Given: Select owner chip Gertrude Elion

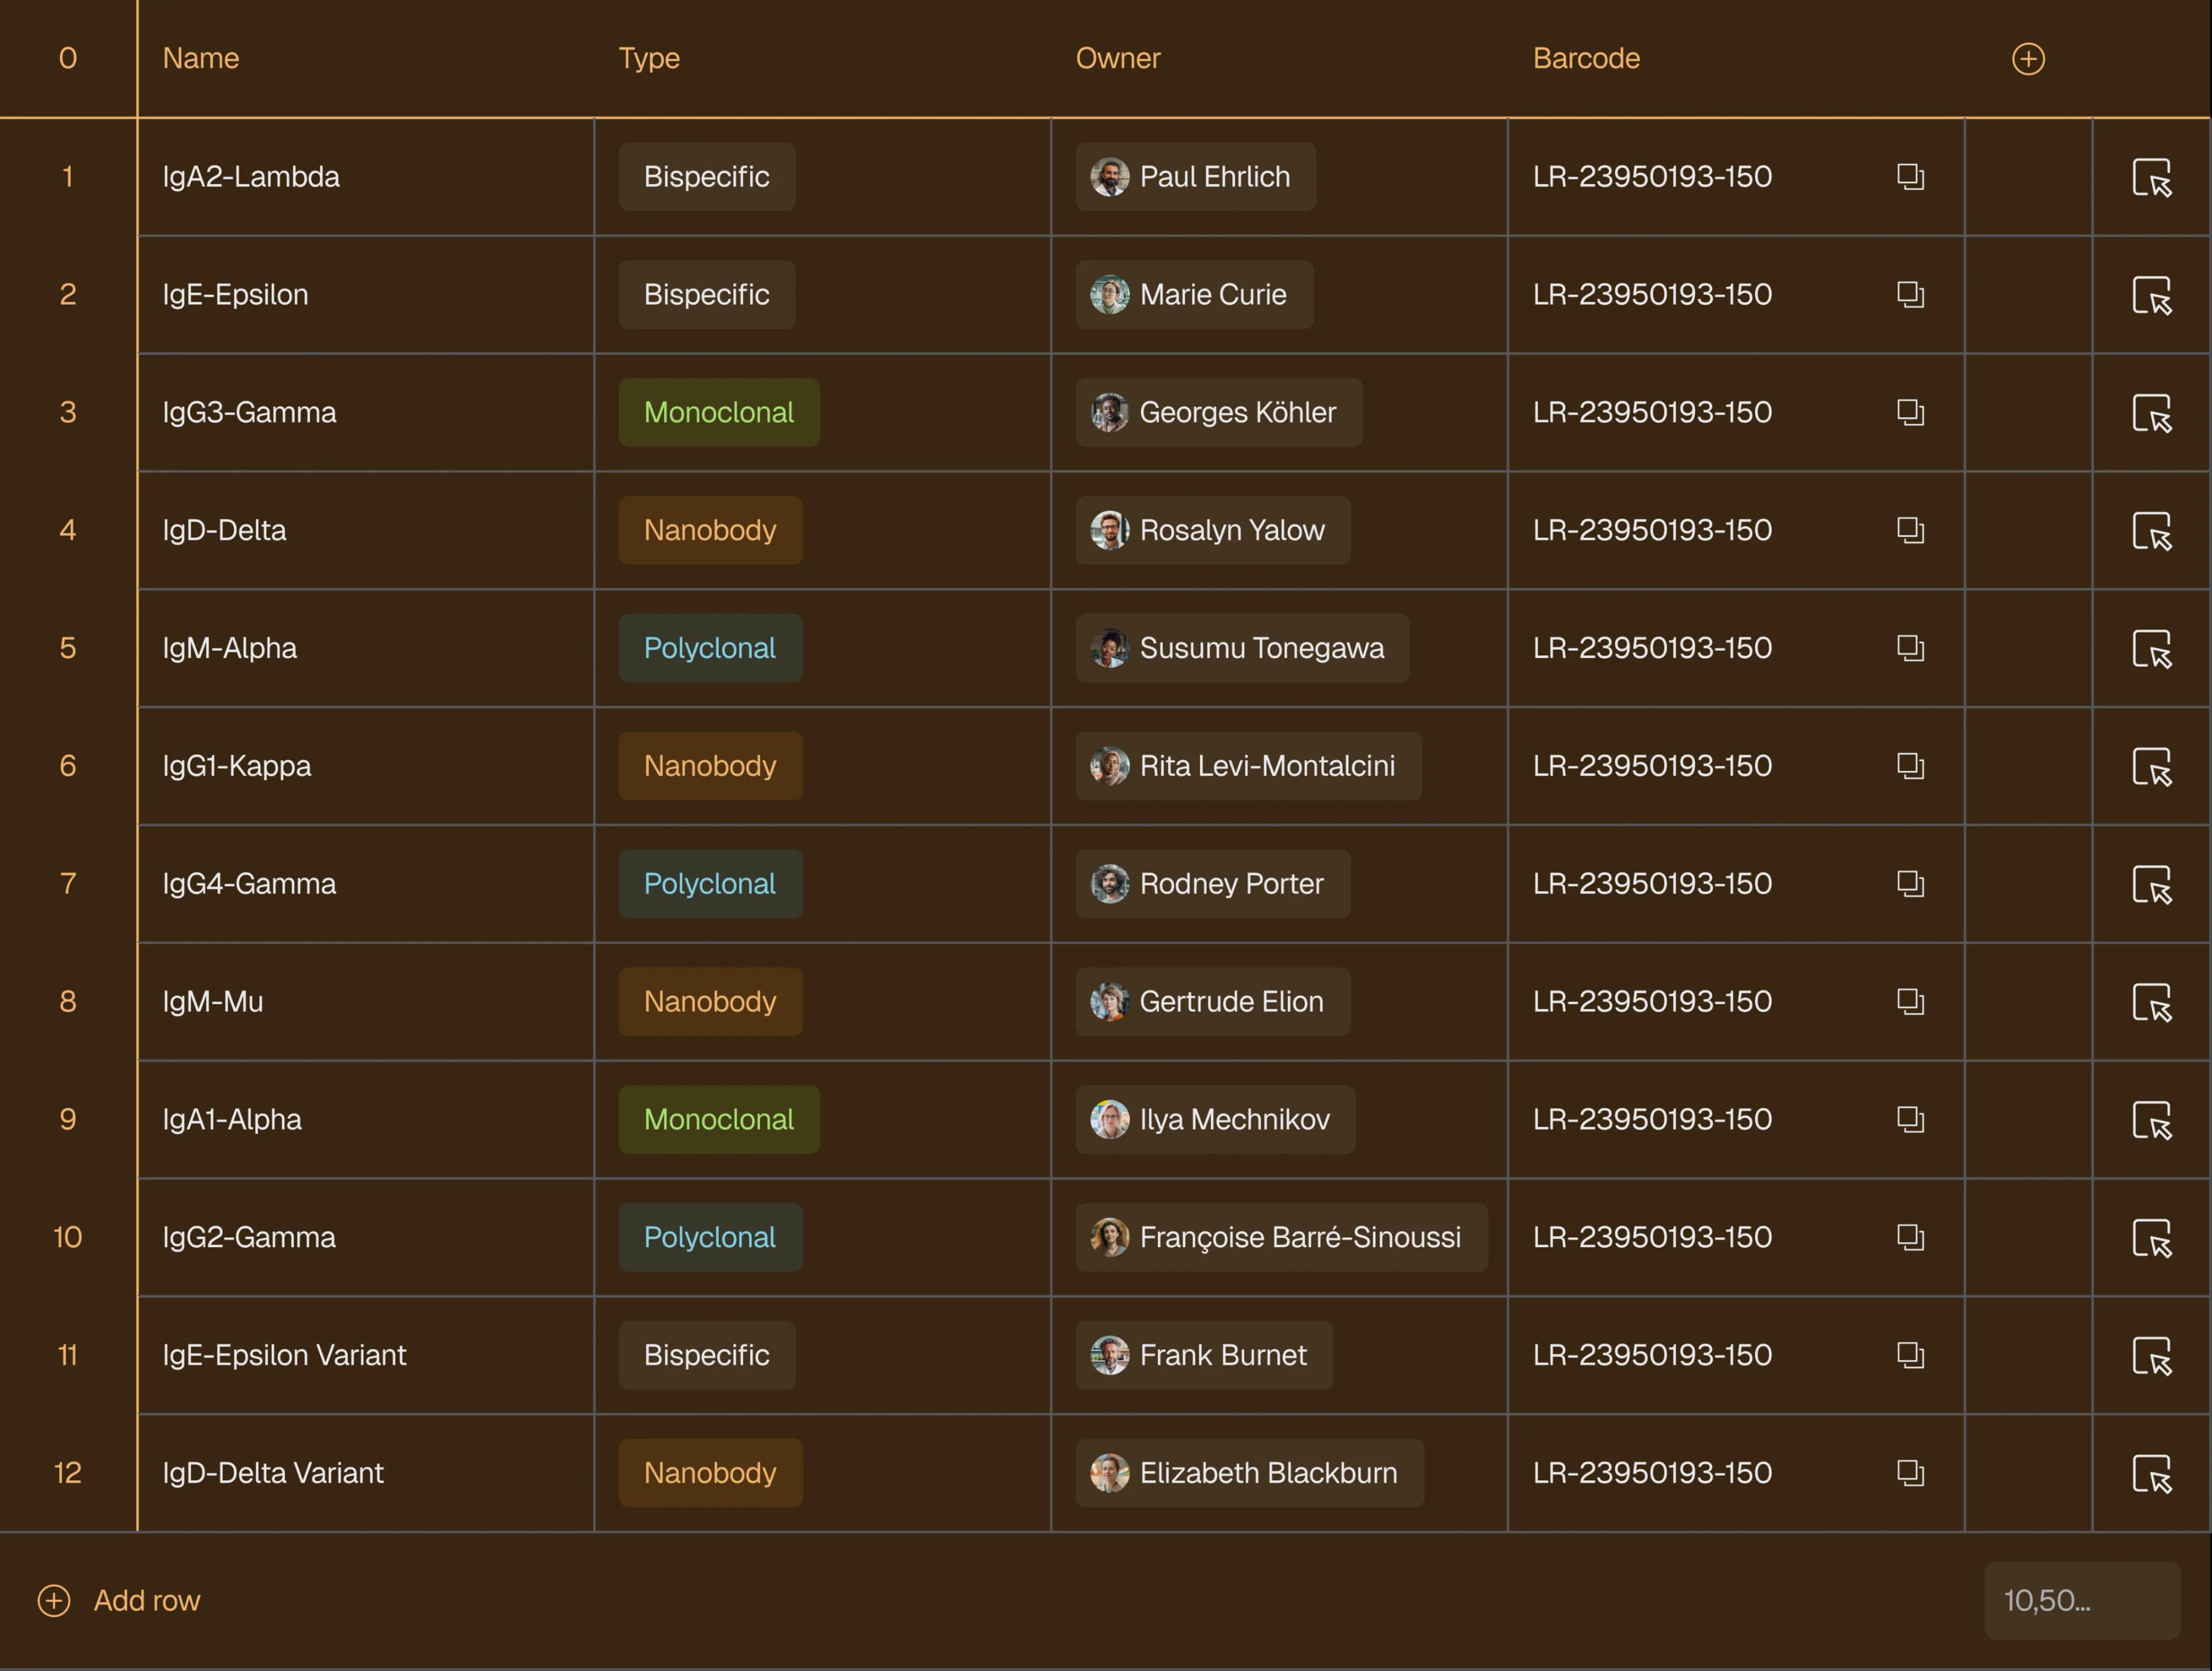Looking at the screenshot, I should 1212,1001.
